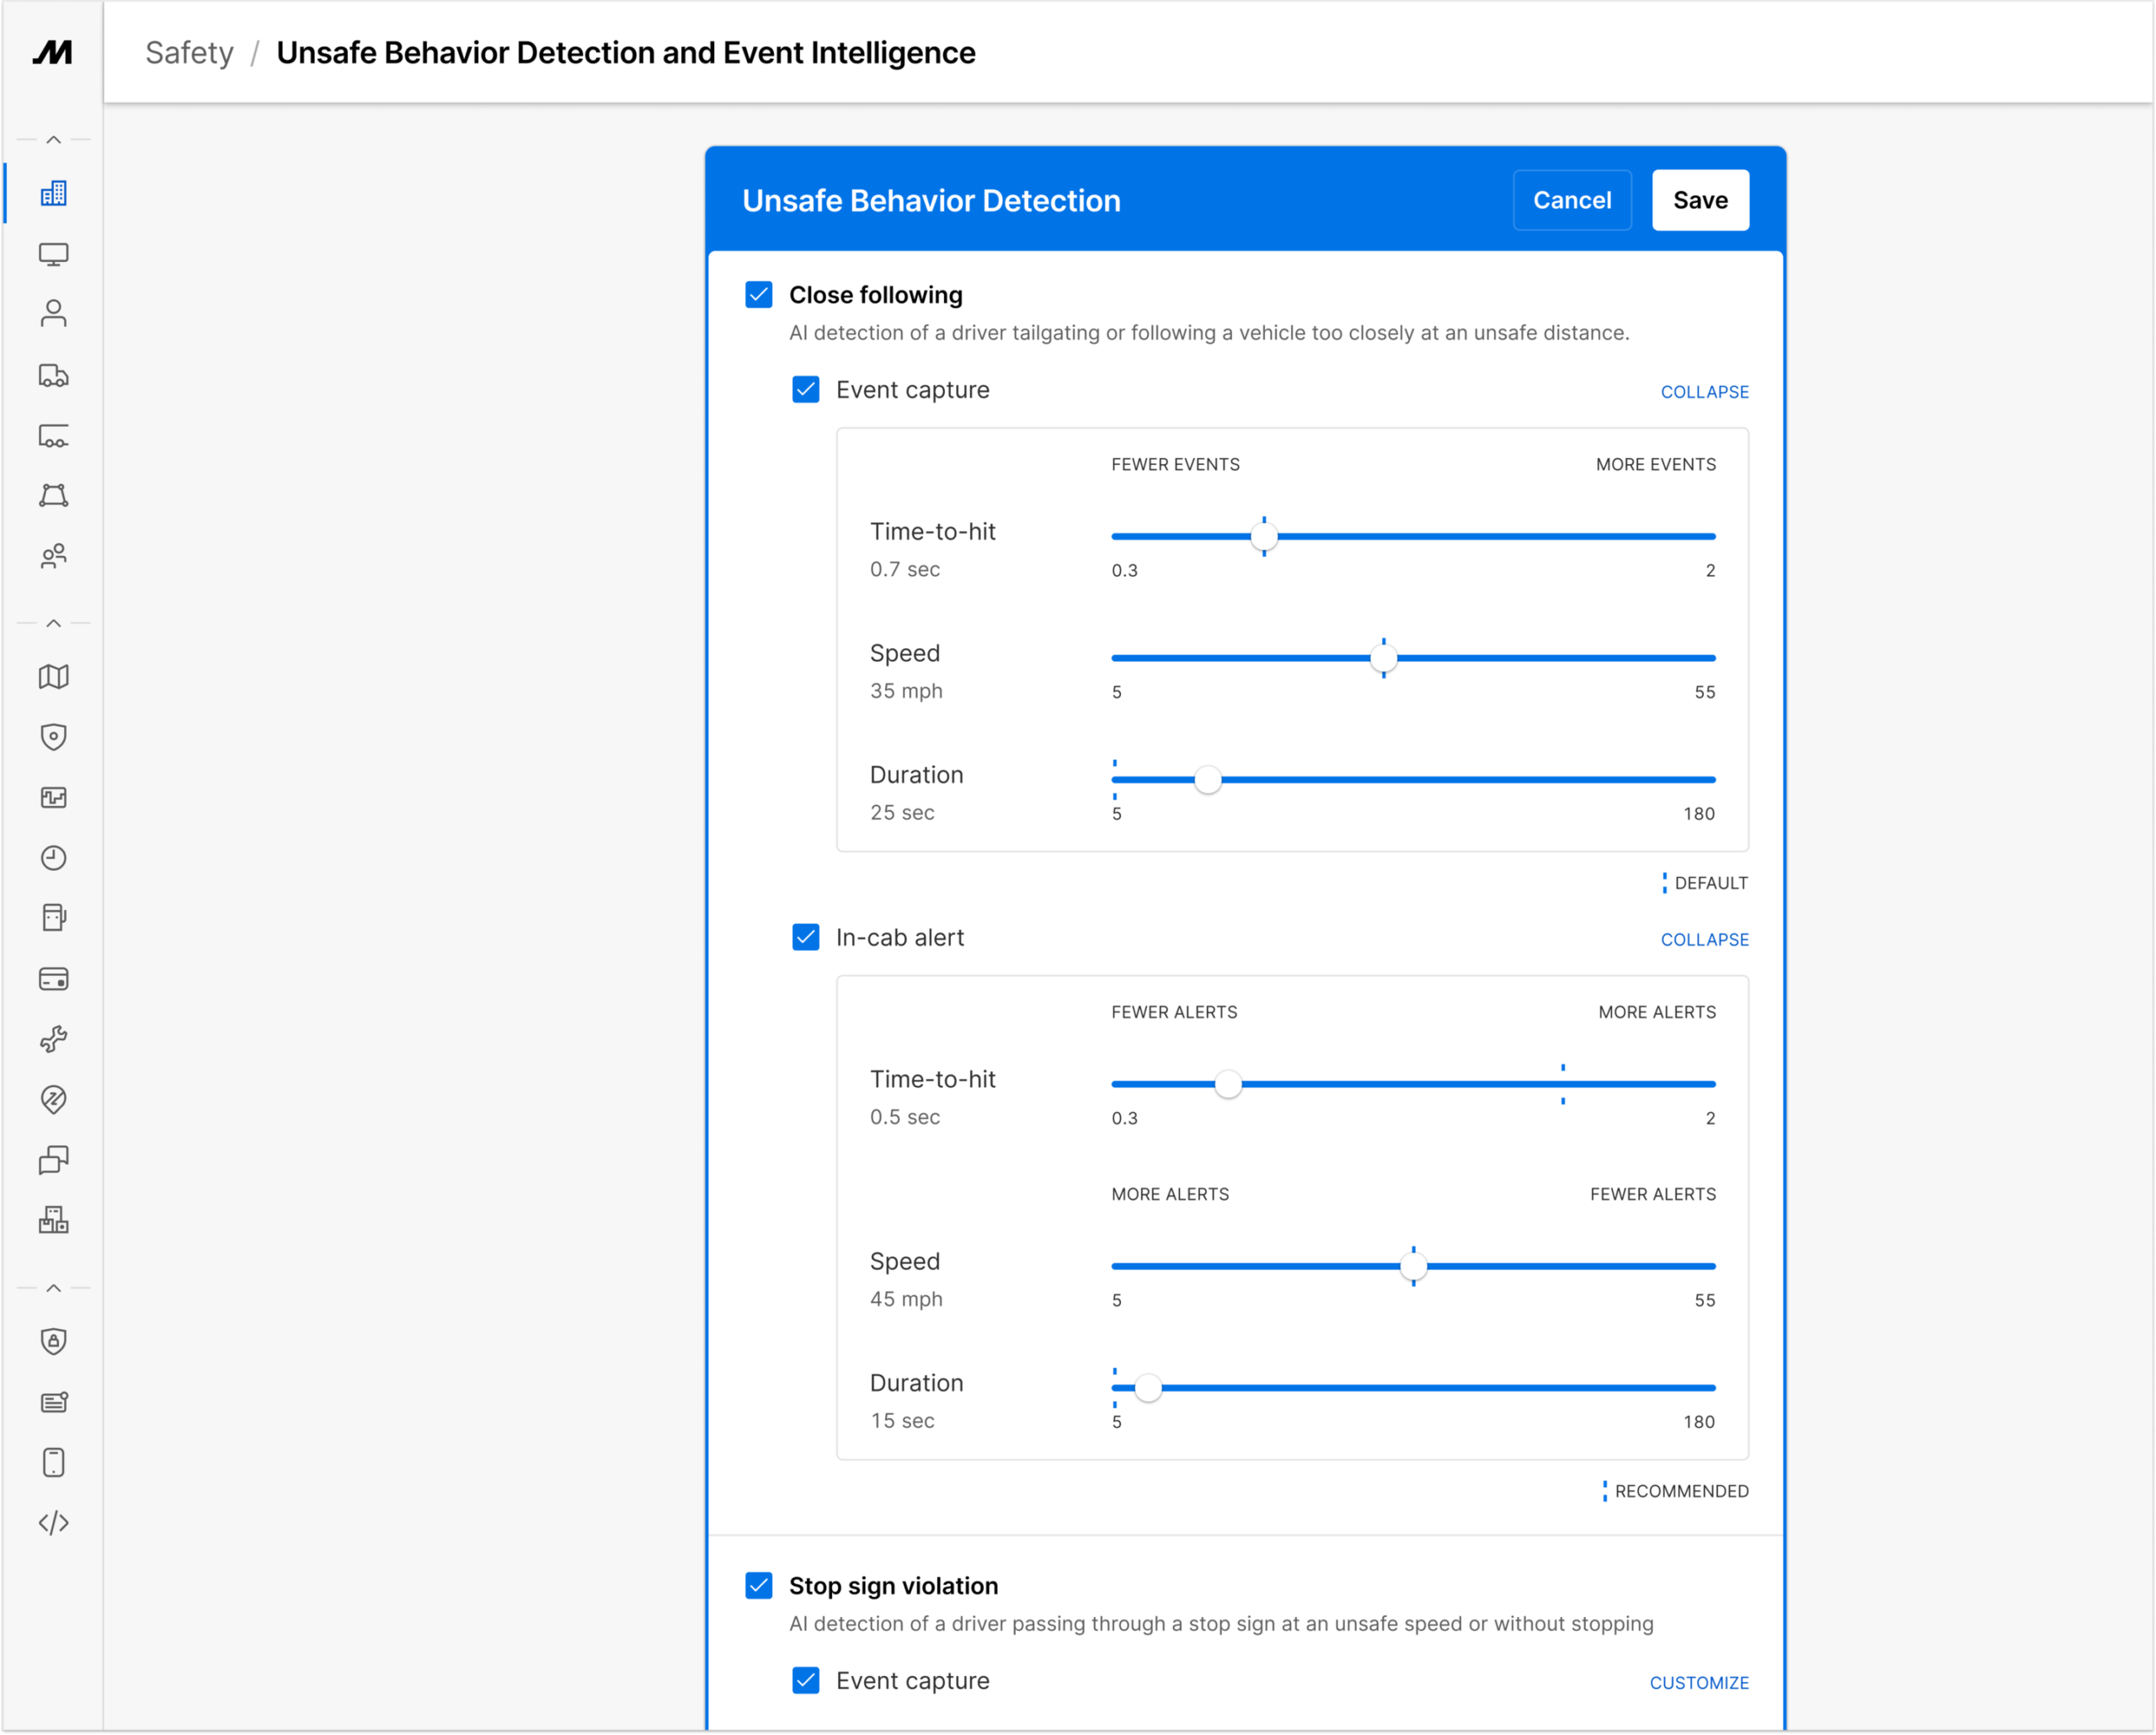This screenshot has height=1735, width=2156.
Task: Collapse the top sidebar section chevron
Action: point(53,140)
